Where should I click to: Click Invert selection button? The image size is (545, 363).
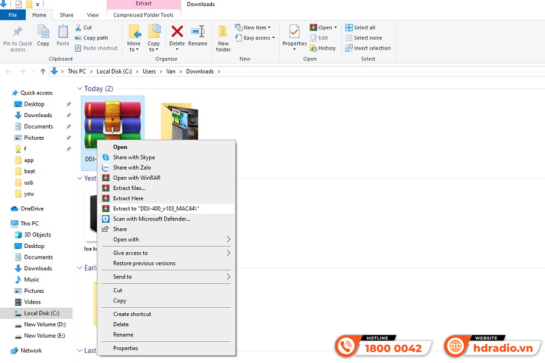(x=371, y=48)
